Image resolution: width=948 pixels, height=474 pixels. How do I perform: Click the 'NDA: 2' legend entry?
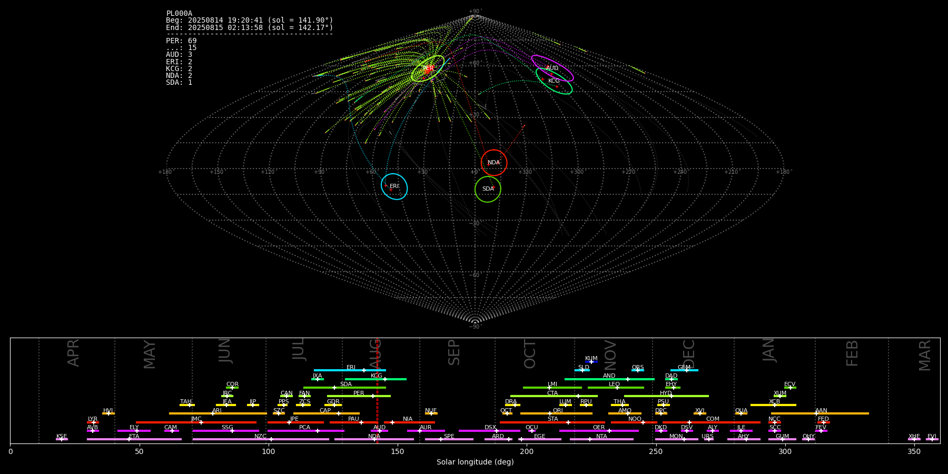click(x=179, y=76)
